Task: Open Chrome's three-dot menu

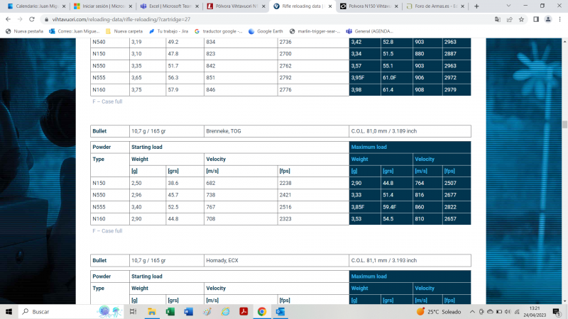Action: click(x=561, y=19)
